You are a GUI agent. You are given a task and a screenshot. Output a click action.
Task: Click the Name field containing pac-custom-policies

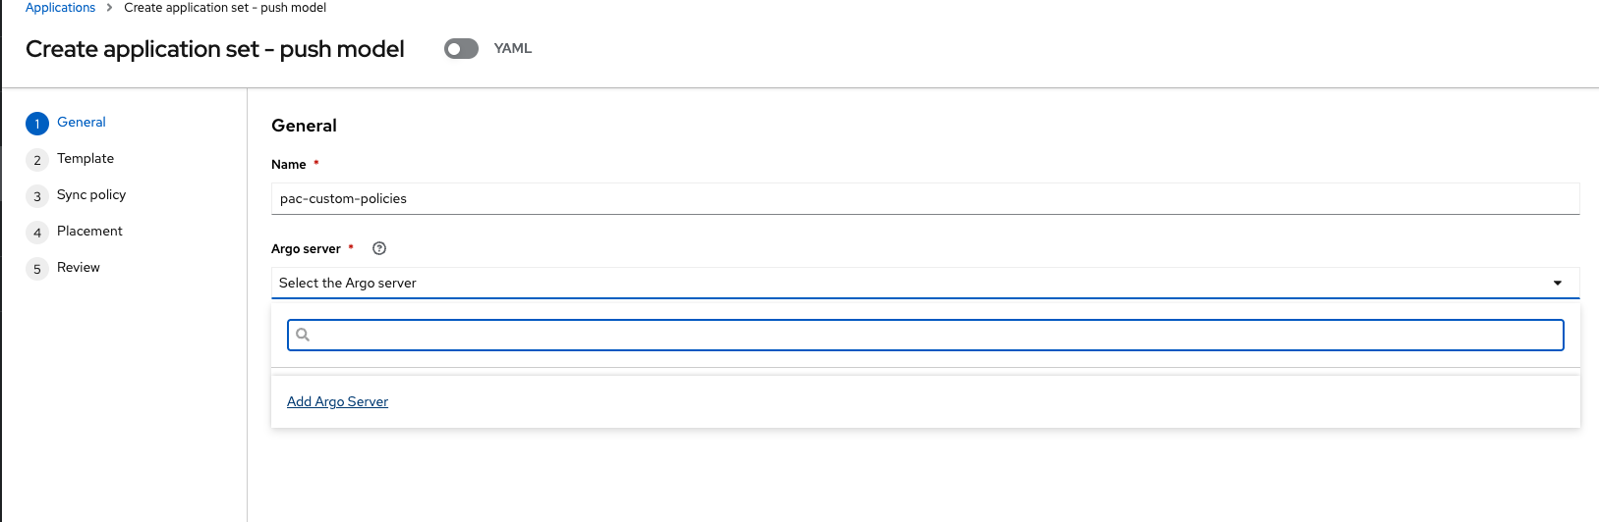tap(925, 198)
